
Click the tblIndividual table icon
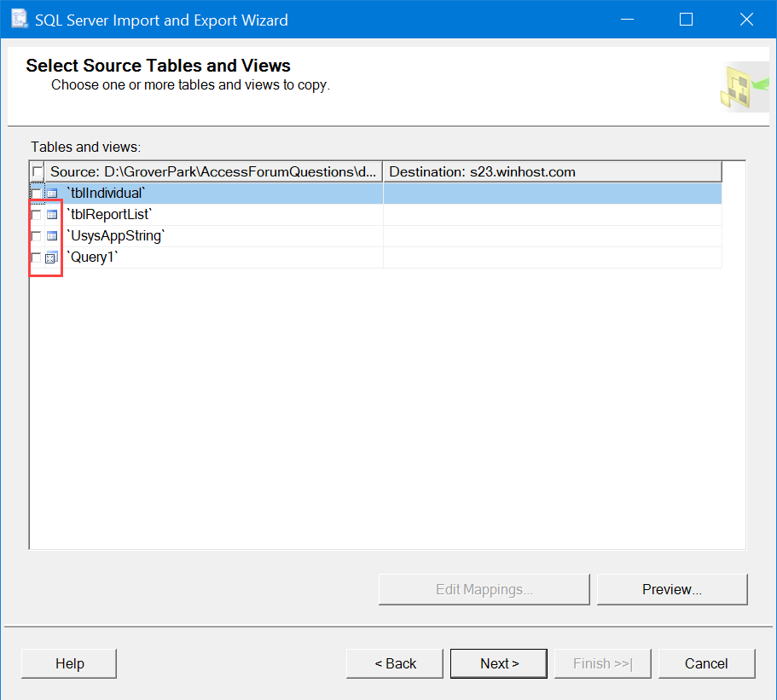point(51,194)
